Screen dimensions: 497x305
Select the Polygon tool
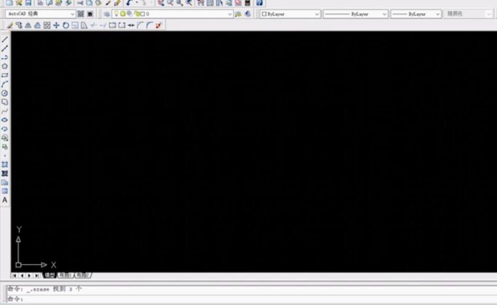(x=5, y=67)
